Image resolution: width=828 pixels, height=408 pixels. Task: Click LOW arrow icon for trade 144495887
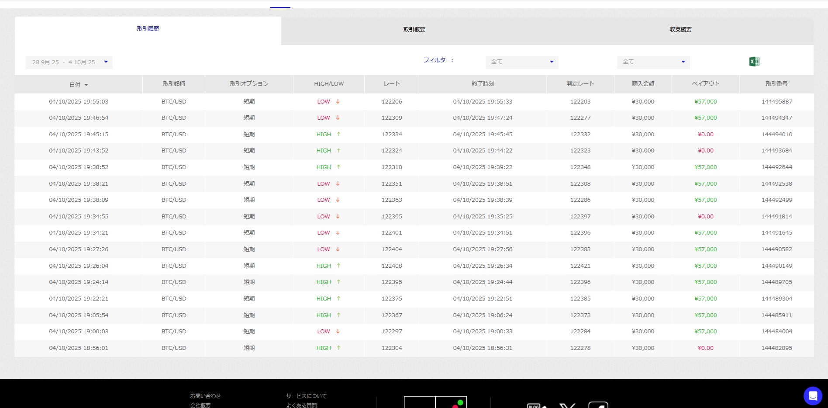338,102
